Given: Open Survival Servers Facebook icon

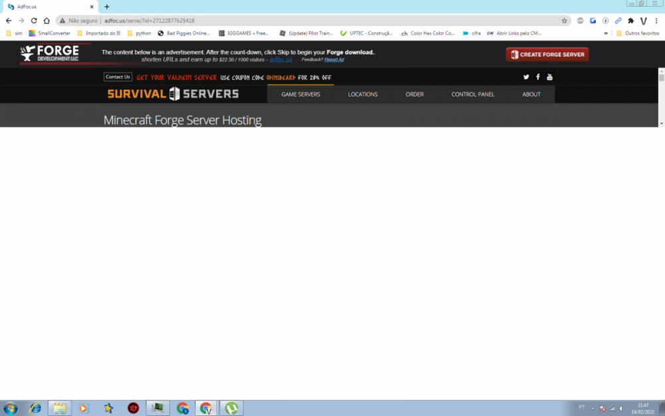Looking at the screenshot, I should 538,77.
